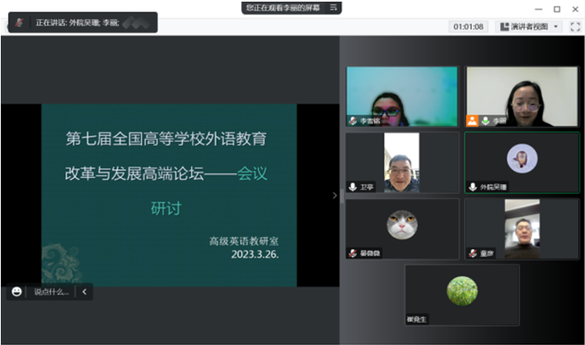This screenshot has height=345, width=585.
Task: Select 李丽's video thumbnail
Action: pyautogui.click(x=521, y=96)
